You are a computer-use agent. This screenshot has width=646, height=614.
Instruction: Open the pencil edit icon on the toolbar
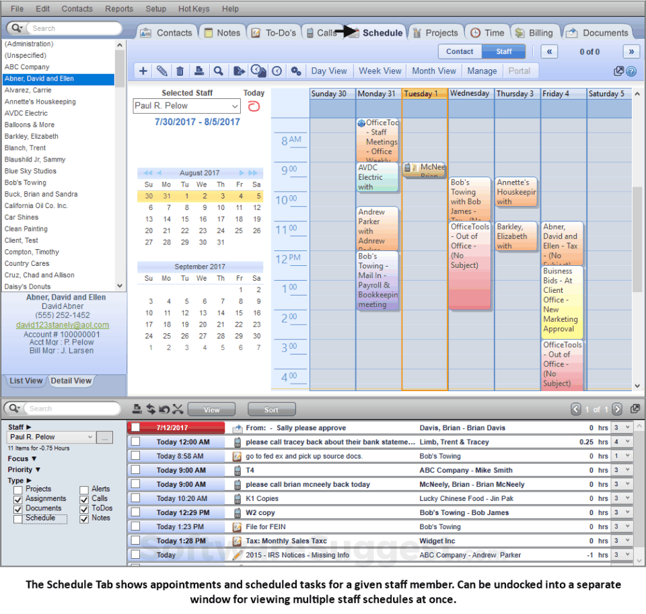[x=161, y=71]
